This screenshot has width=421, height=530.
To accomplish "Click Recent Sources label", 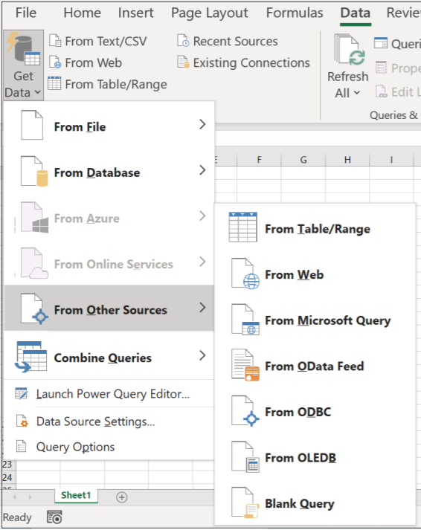I will (x=235, y=41).
